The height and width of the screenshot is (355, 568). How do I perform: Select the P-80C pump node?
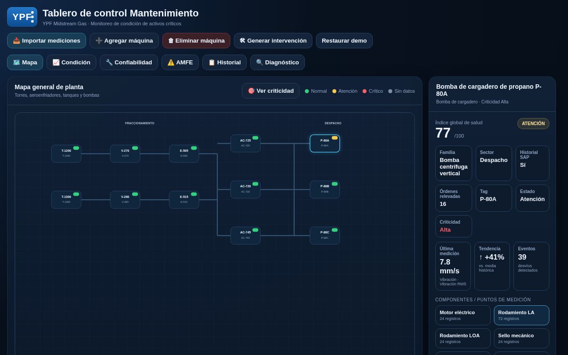pyautogui.click(x=325, y=236)
